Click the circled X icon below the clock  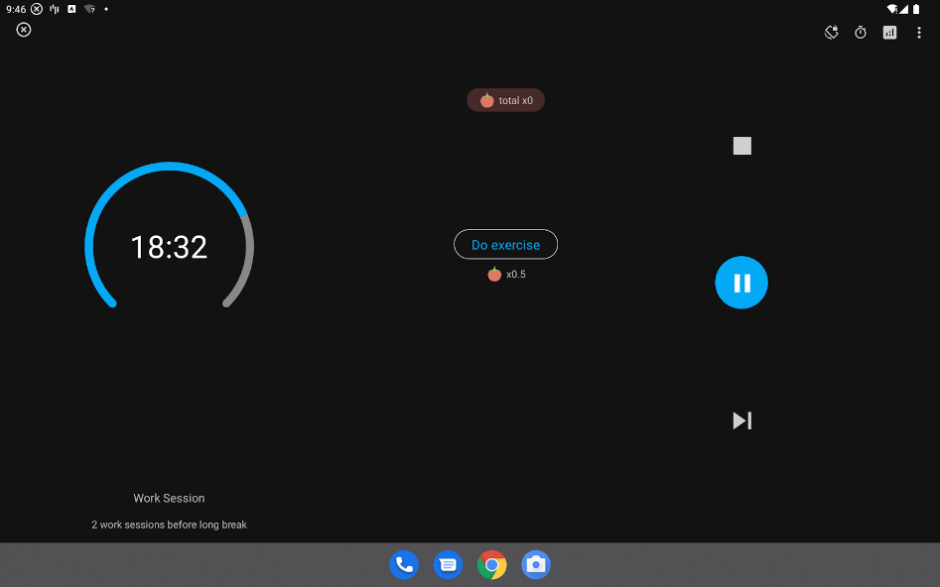click(x=24, y=30)
